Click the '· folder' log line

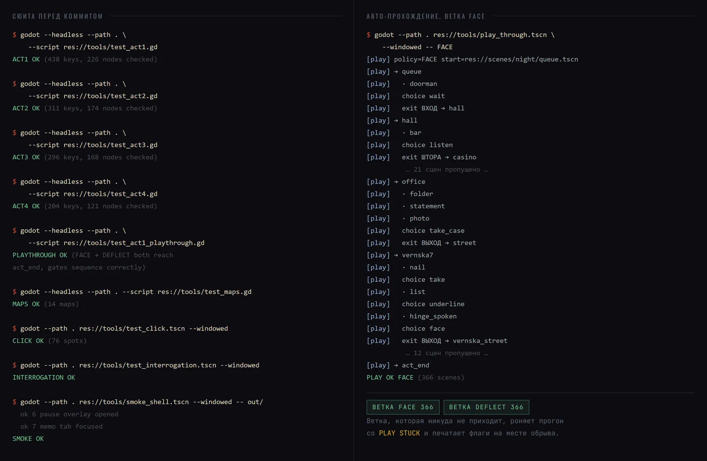pos(400,194)
